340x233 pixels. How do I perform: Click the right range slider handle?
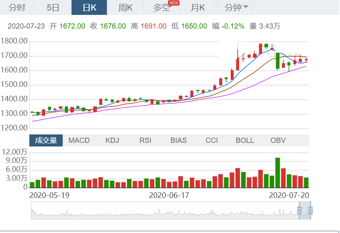[310, 210]
